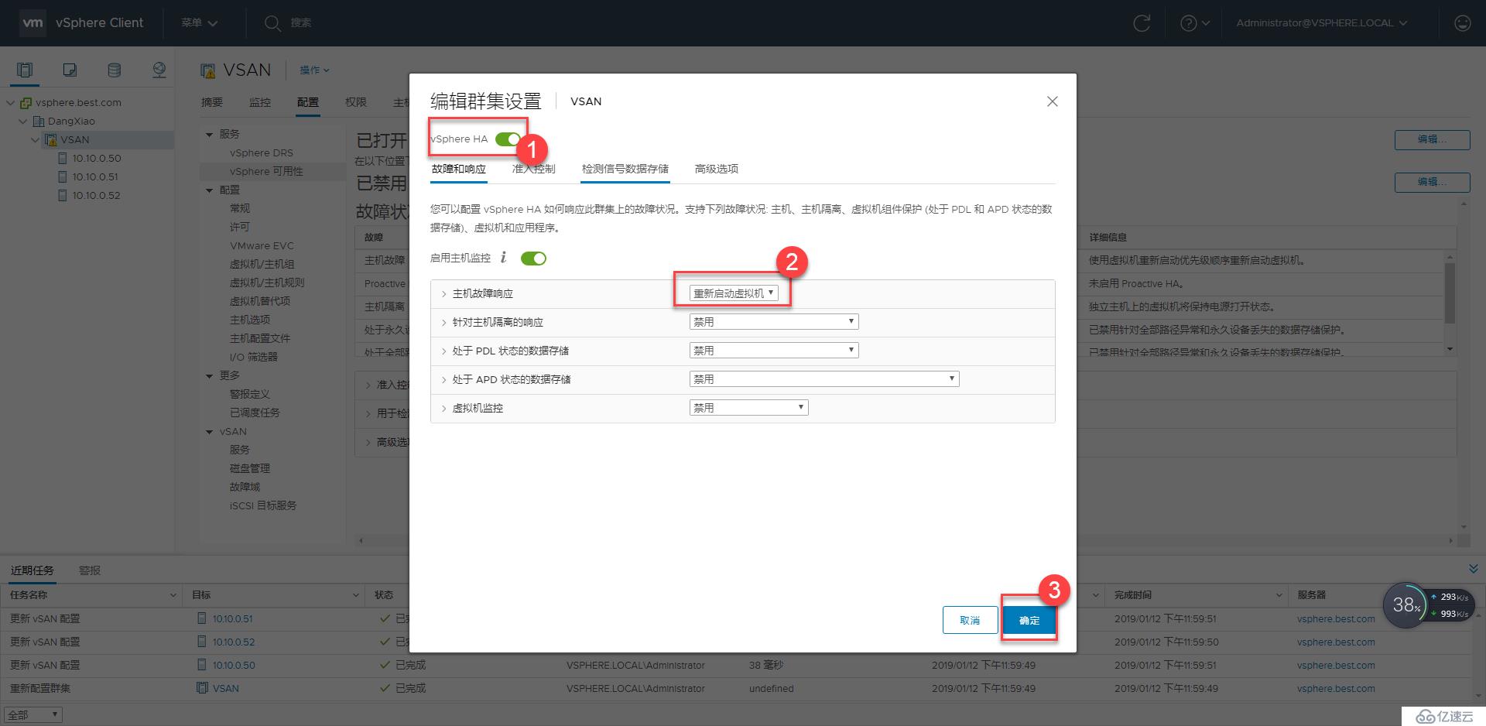Switch to the 检测信号数据存储 tab

(x=625, y=169)
